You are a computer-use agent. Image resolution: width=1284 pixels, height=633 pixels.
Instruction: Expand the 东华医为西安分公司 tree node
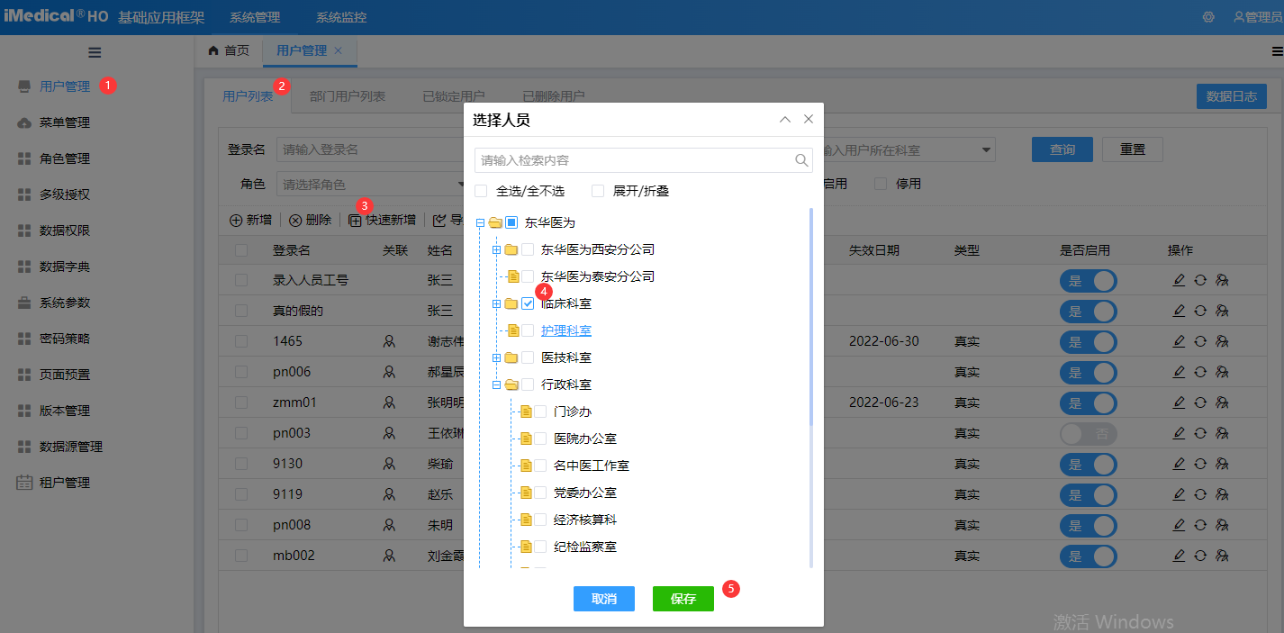496,249
